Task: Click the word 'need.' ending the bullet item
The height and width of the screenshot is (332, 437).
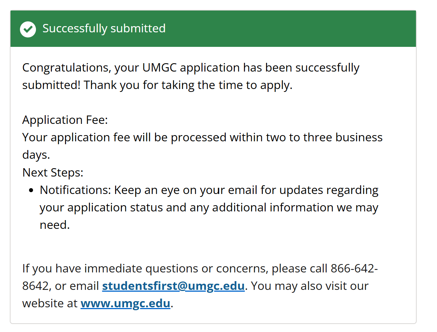Action: [55, 225]
